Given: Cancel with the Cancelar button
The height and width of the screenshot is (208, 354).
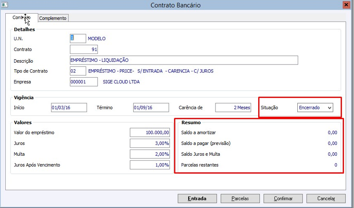Looking at the screenshot, I should [326, 198].
